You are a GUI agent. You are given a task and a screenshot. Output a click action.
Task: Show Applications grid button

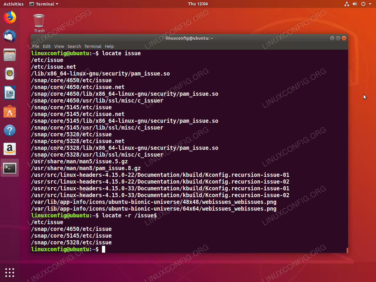coord(10,272)
